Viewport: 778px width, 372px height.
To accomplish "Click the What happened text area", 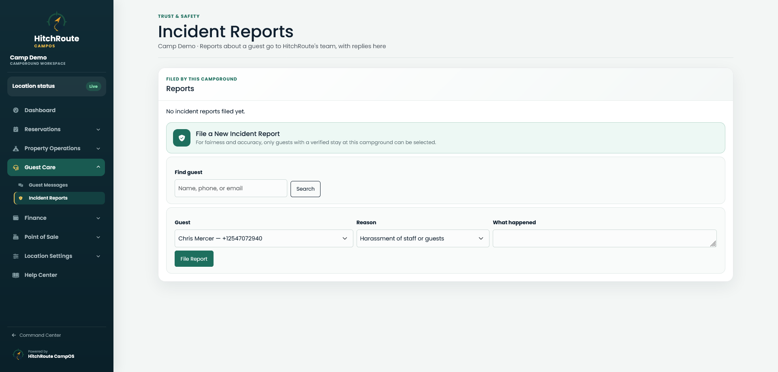I will (605, 238).
